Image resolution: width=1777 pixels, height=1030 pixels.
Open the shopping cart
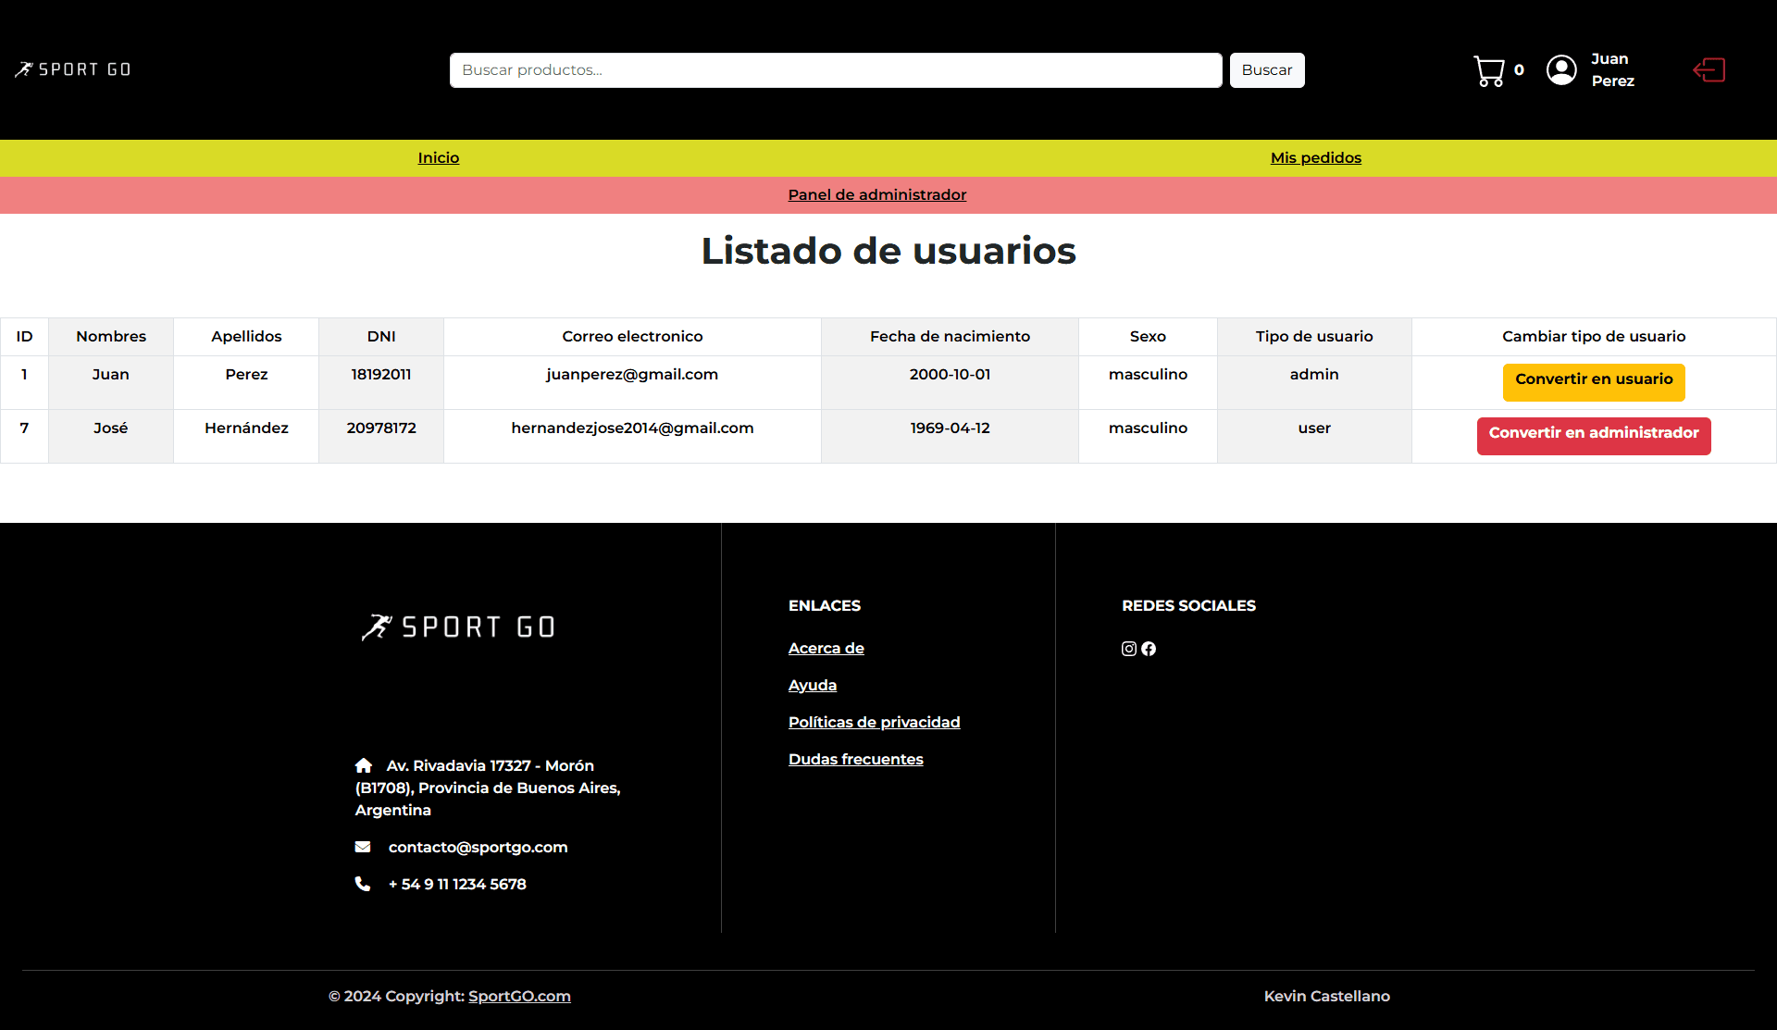coord(1488,70)
